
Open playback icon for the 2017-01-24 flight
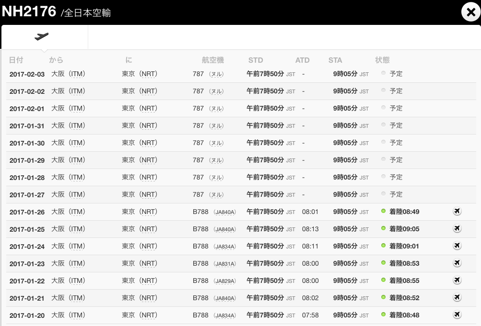(457, 246)
